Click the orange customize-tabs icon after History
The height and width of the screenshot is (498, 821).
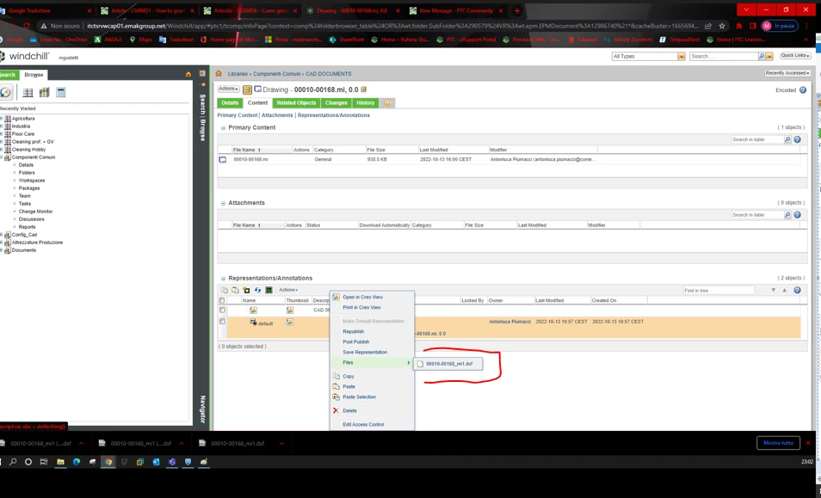387,103
